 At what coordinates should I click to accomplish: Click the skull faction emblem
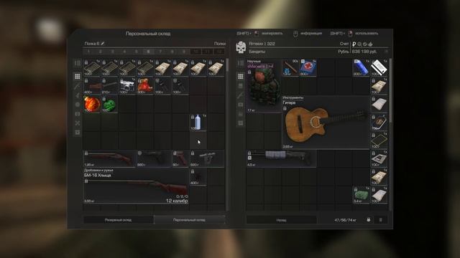tap(241, 47)
